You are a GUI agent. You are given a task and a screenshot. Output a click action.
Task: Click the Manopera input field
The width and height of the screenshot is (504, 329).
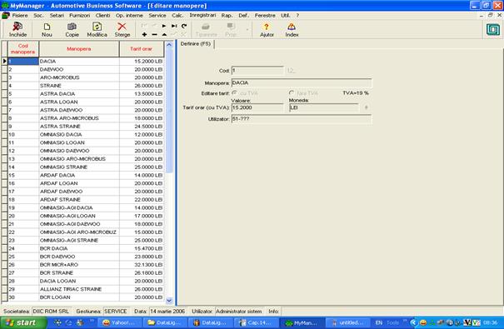point(302,83)
